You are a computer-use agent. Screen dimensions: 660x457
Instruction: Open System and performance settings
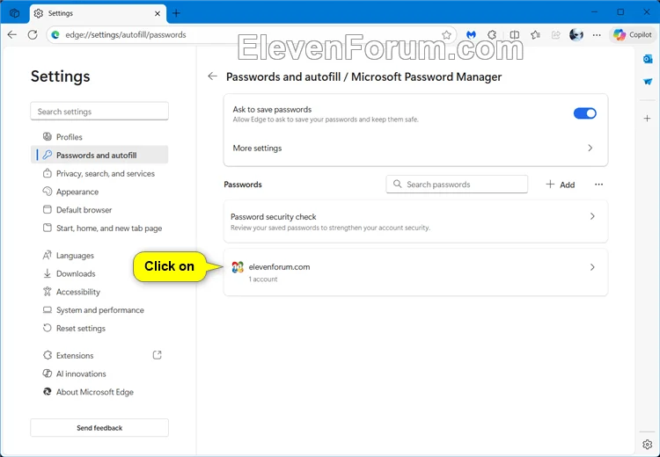click(x=99, y=310)
